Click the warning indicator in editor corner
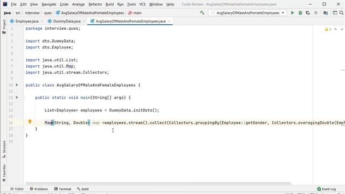This screenshot has height=194, width=345. click(x=328, y=29)
